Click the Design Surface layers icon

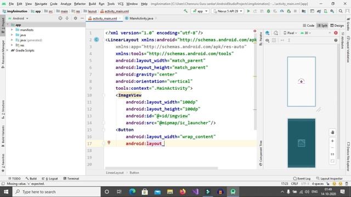[268, 33]
